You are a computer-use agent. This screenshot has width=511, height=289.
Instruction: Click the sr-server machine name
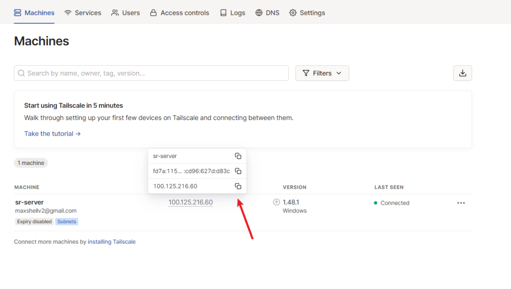29,202
